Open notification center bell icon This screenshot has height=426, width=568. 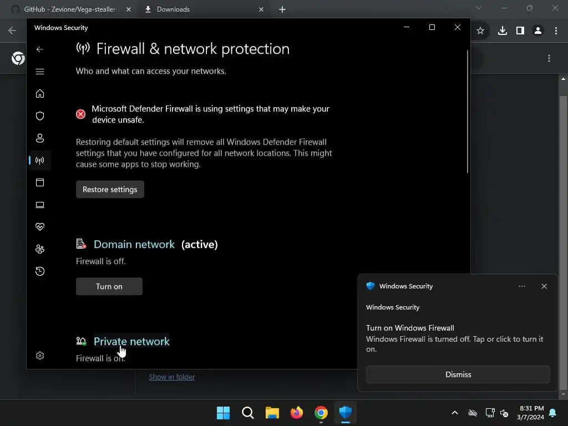pyautogui.click(x=553, y=413)
